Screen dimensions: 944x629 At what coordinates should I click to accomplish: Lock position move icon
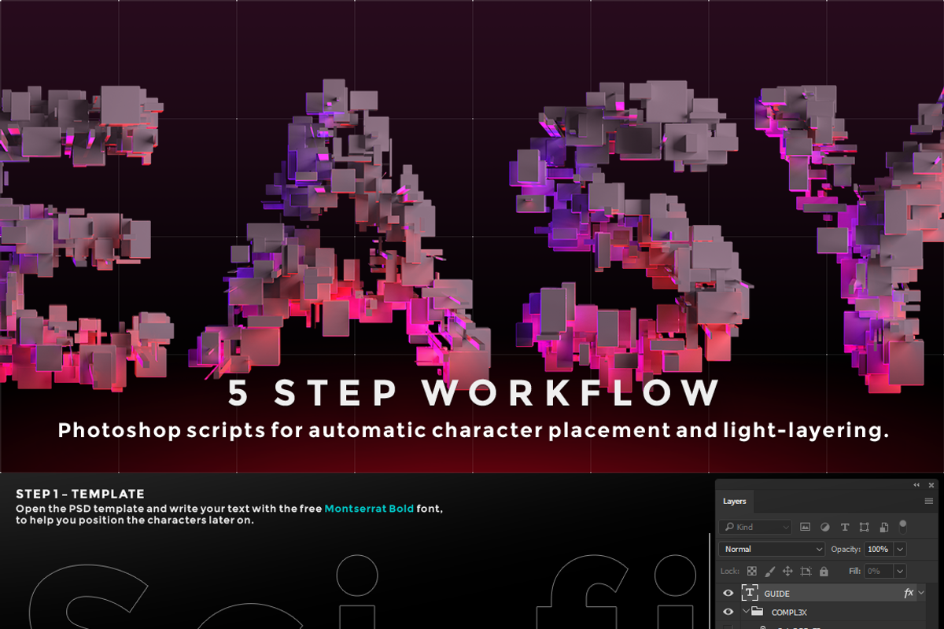[788, 572]
